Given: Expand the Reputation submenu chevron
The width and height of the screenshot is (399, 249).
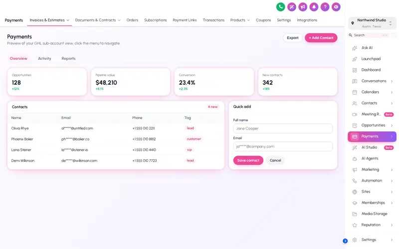Looking at the screenshot, I should 392,225.
